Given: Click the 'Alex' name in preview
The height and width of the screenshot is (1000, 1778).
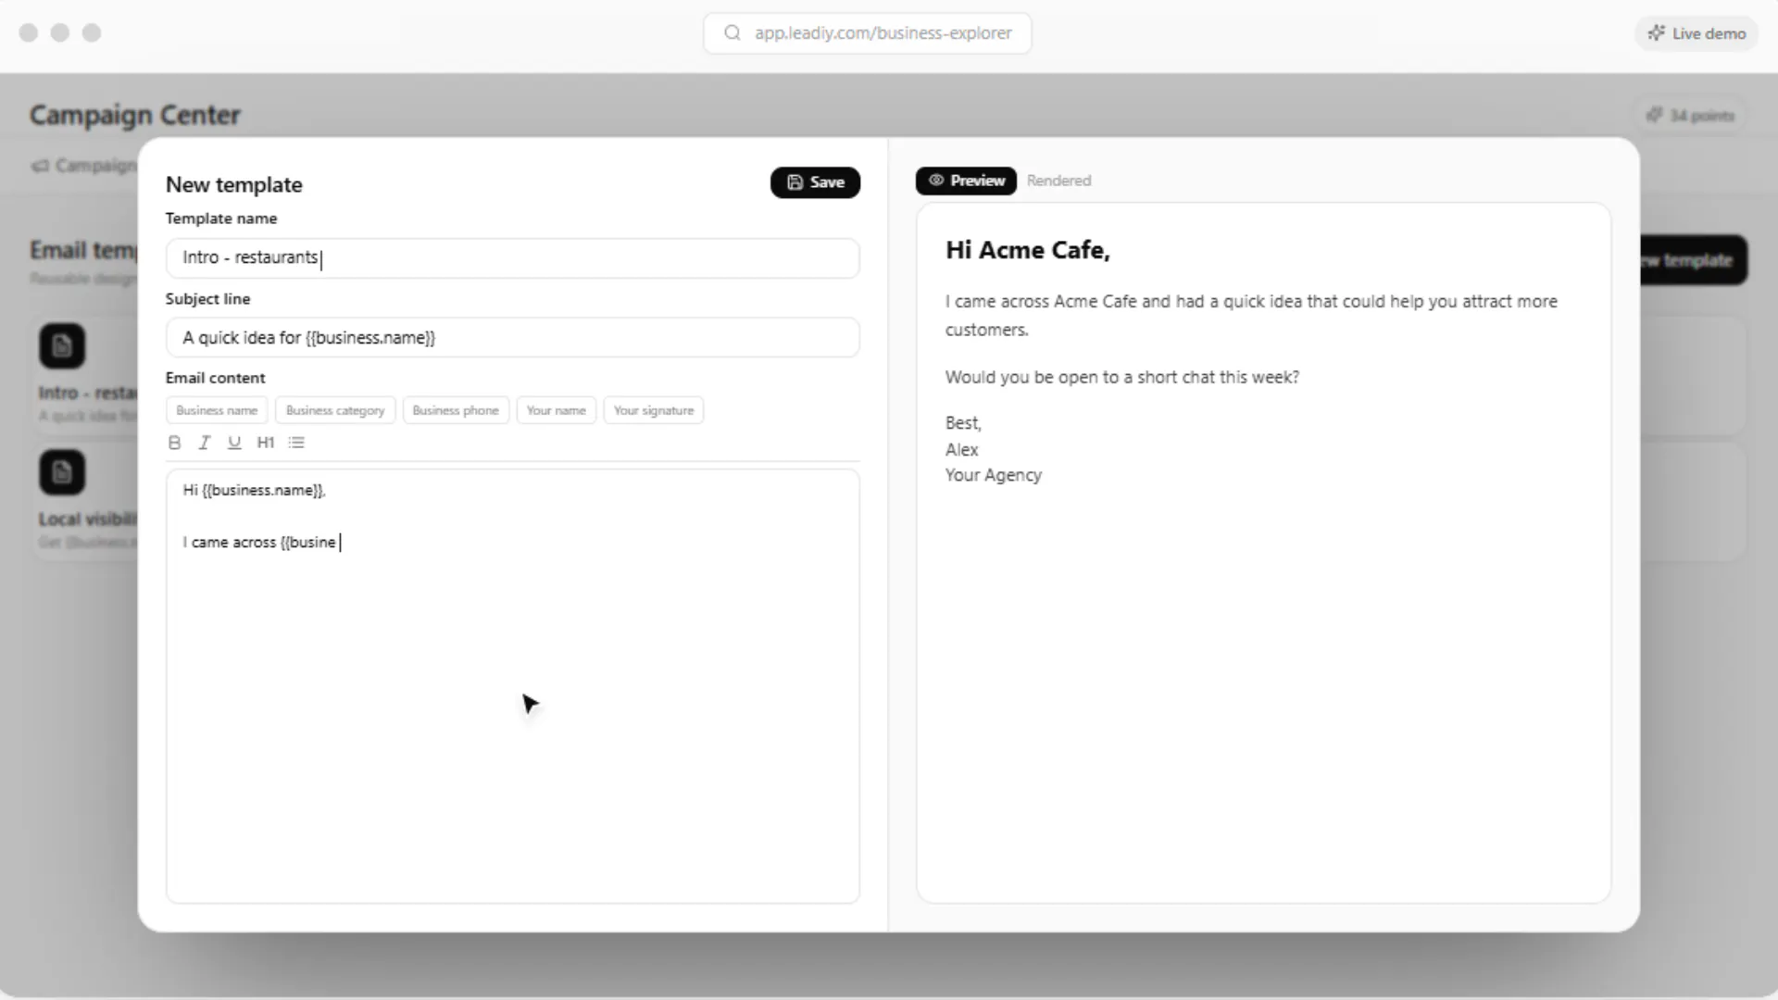Looking at the screenshot, I should coord(962,450).
